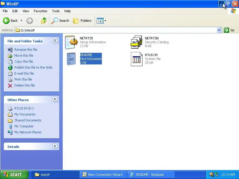Screen dimensions: 239x179
Task: Click the My Network Places icon
Action: click(x=10, y=132)
